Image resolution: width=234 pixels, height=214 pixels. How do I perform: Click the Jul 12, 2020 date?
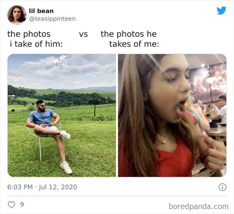[x=58, y=187]
